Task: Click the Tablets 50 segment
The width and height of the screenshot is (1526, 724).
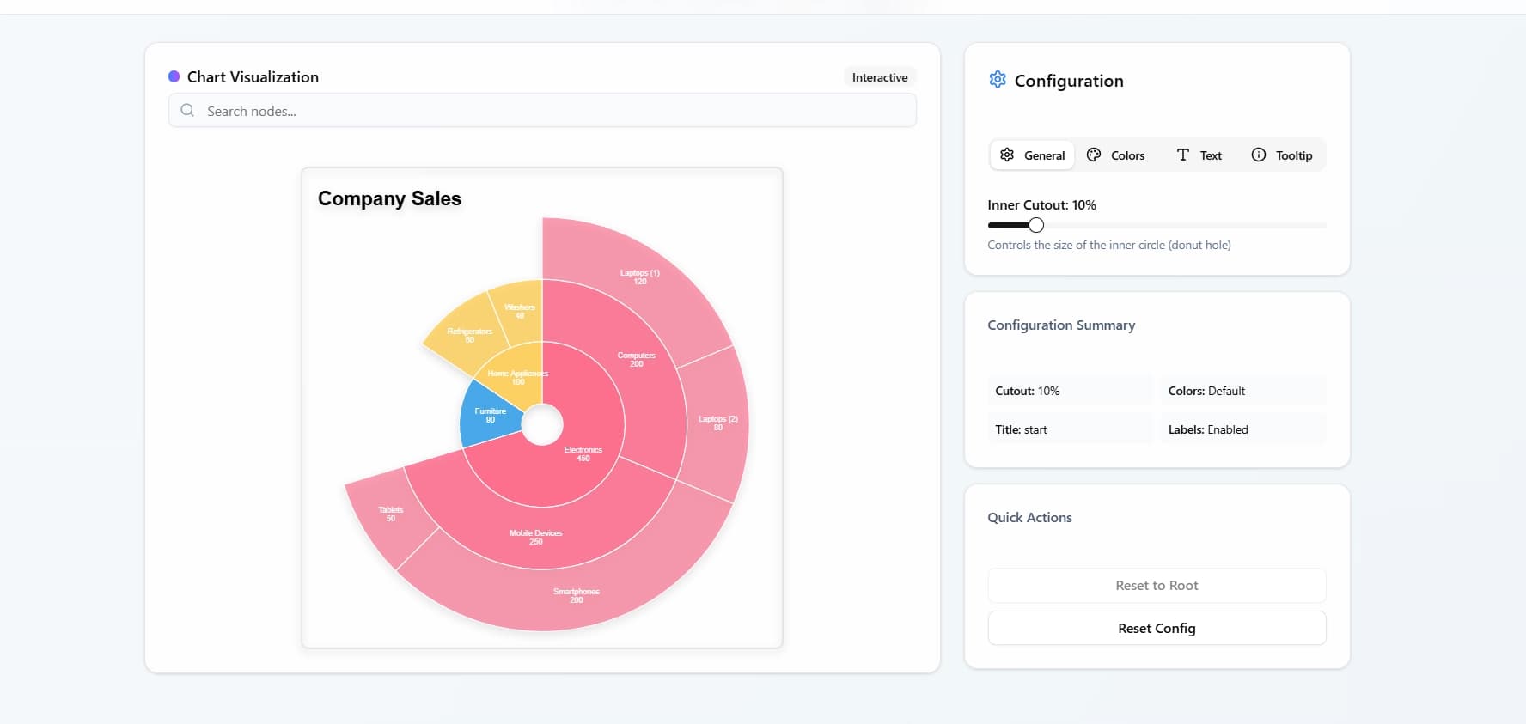Action: coord(391,514)
